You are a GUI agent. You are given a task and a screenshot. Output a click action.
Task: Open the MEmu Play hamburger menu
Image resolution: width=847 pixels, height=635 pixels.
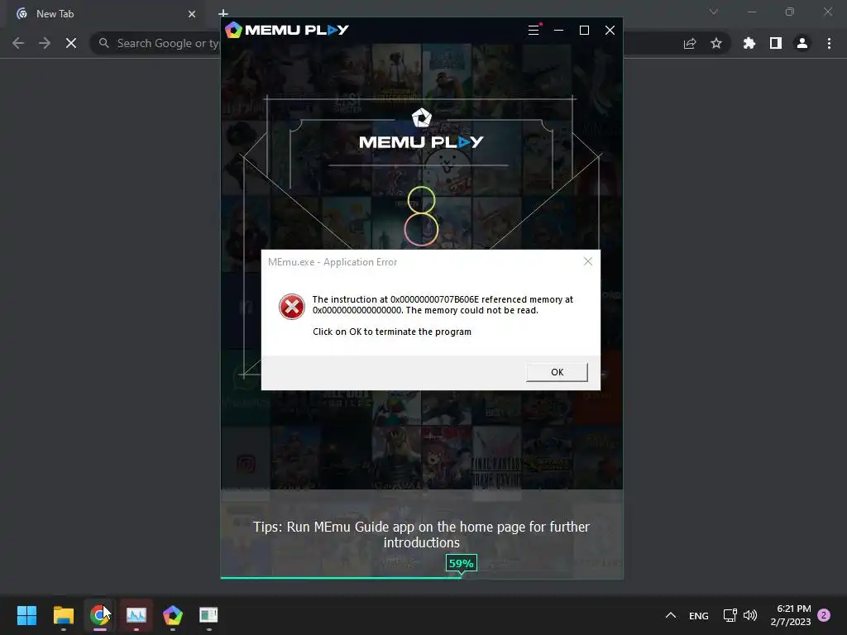click(534, 31)
